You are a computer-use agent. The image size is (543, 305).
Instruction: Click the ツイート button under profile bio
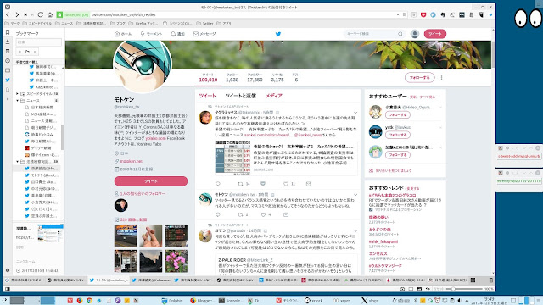(151, 181)
